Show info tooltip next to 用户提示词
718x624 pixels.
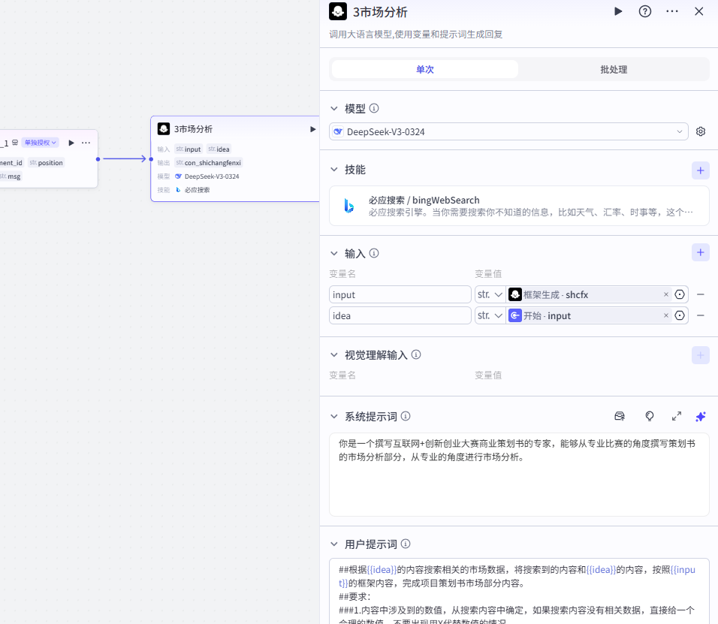coord(406,544)
